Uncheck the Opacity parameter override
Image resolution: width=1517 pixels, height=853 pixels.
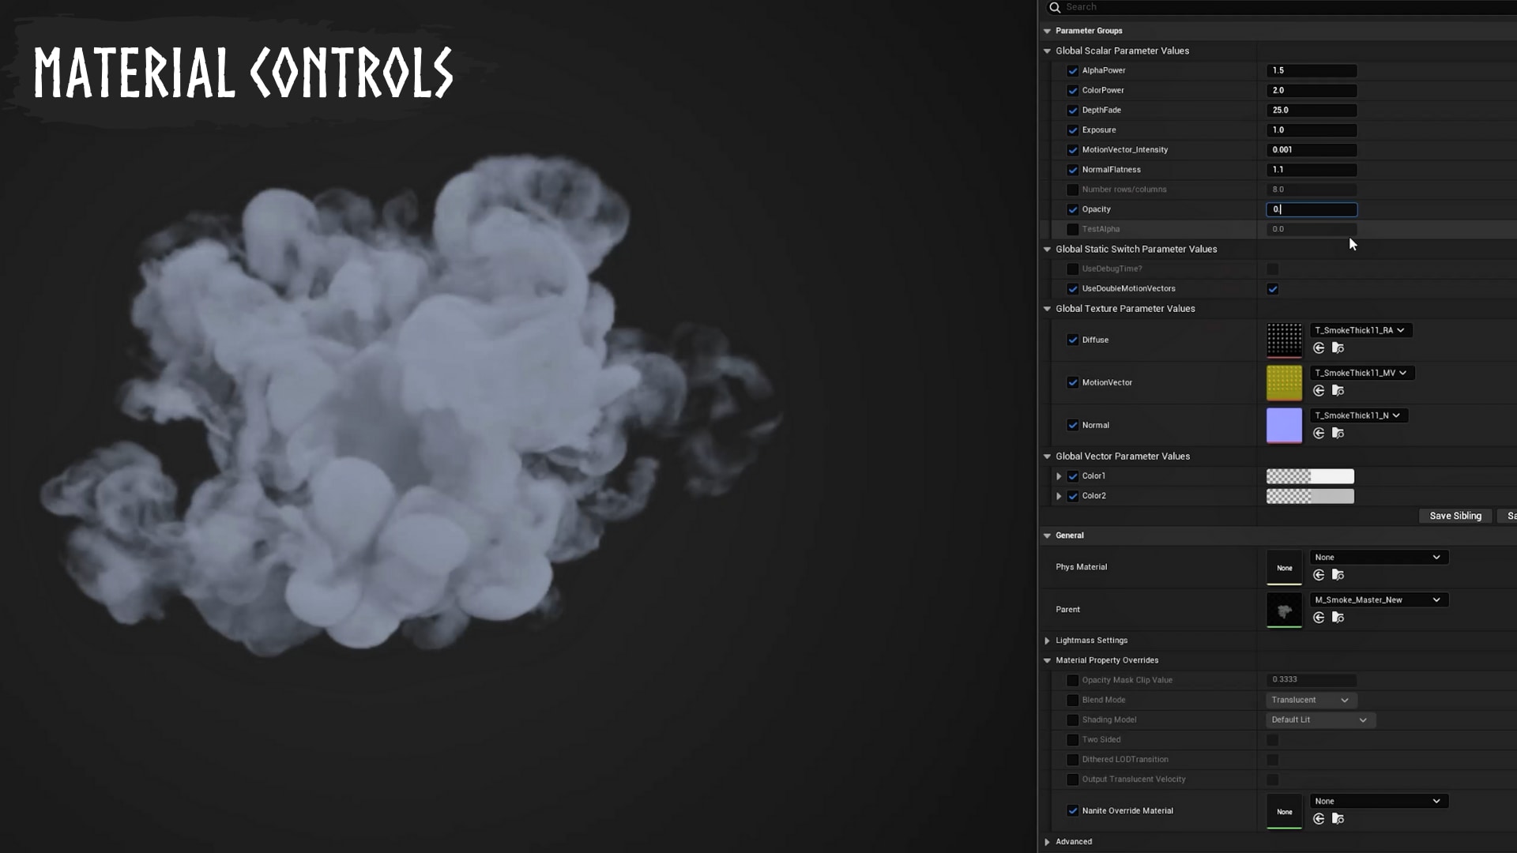pyautogui.click(x=1073, y=209)
